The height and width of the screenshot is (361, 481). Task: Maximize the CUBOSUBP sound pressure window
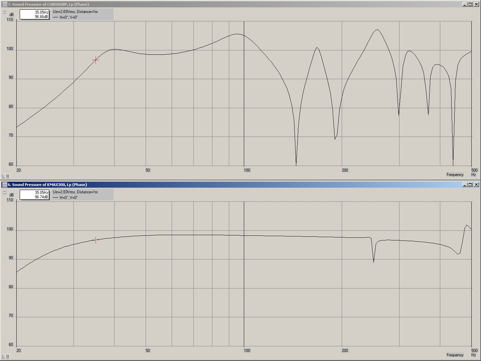point(470,4)
